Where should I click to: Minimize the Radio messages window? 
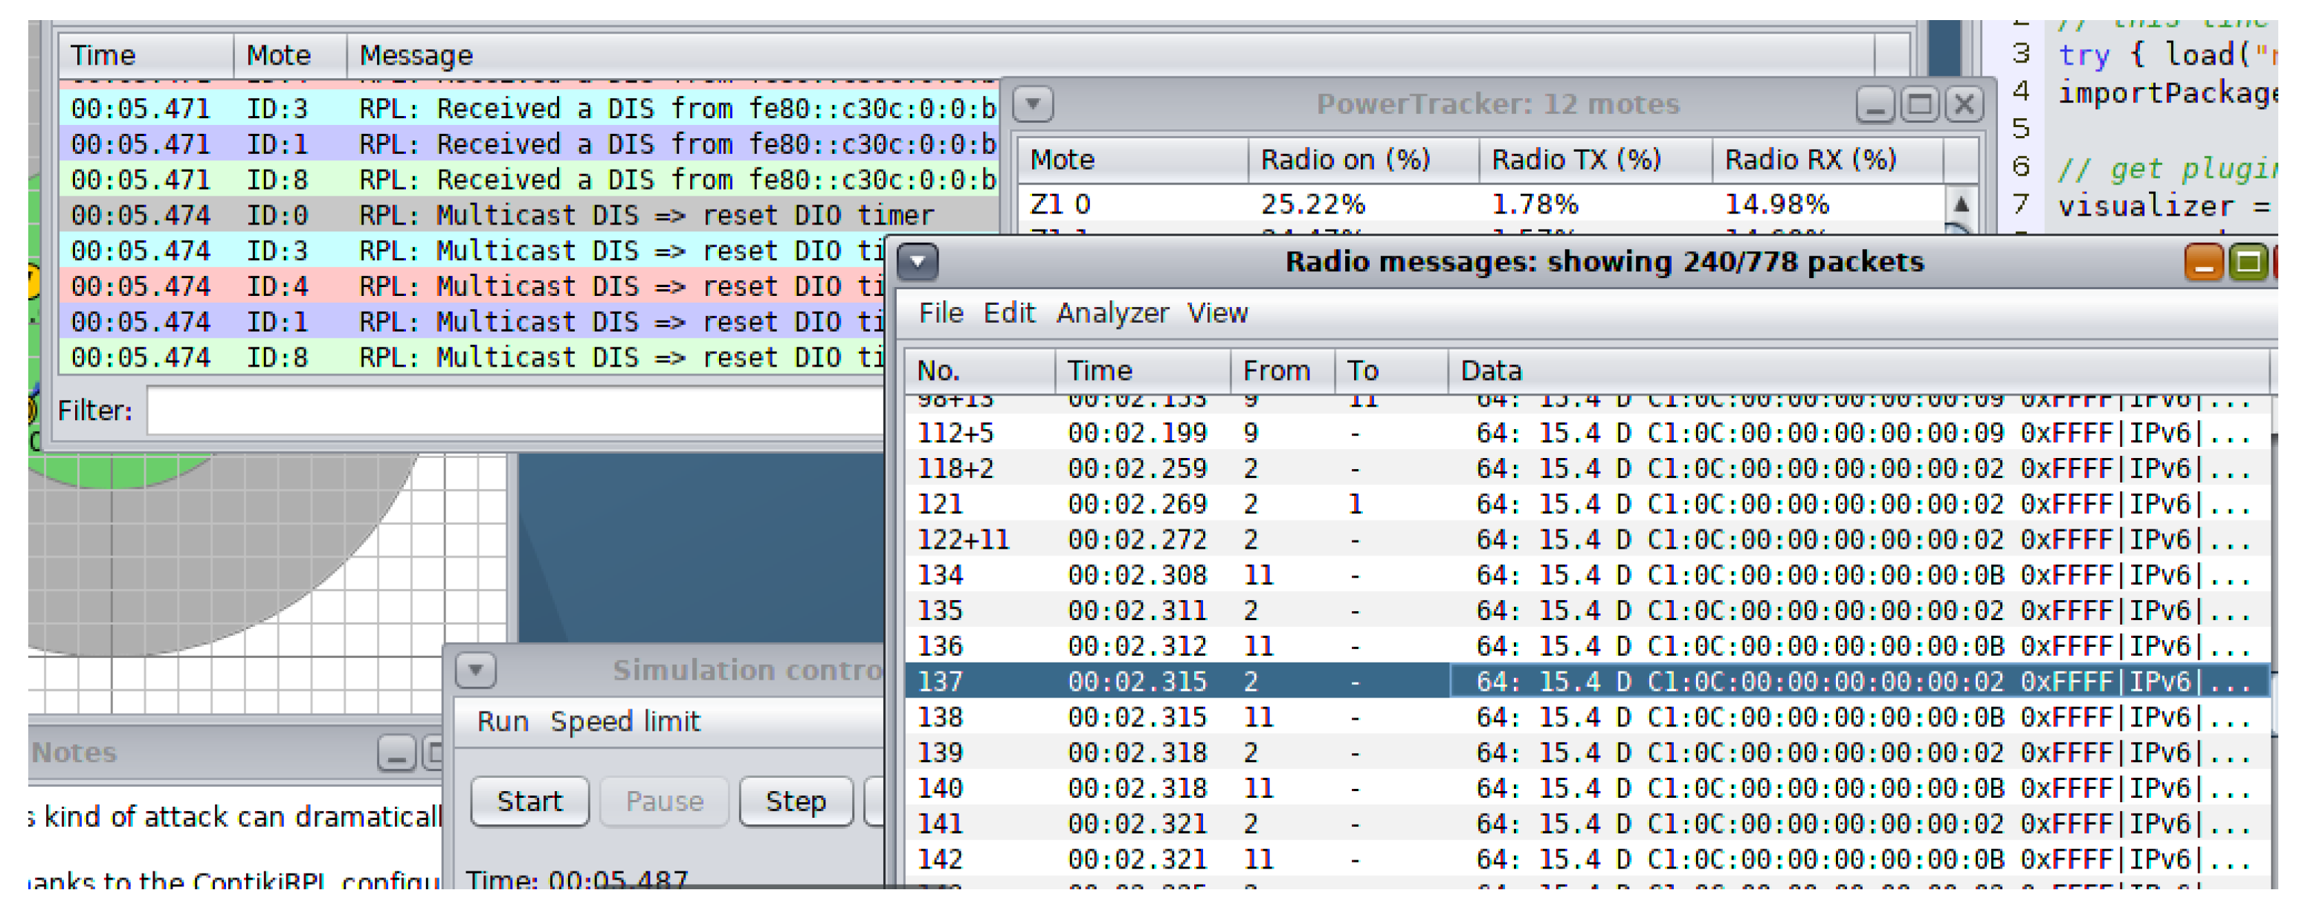pos(2203,263)
